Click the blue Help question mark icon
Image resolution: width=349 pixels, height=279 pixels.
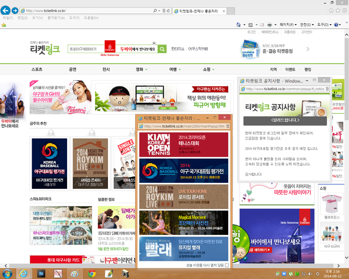point(336,25)
